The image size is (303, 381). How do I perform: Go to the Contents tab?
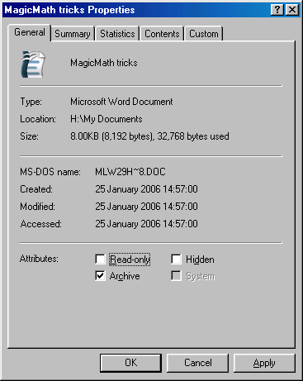[x=162, y=34]
